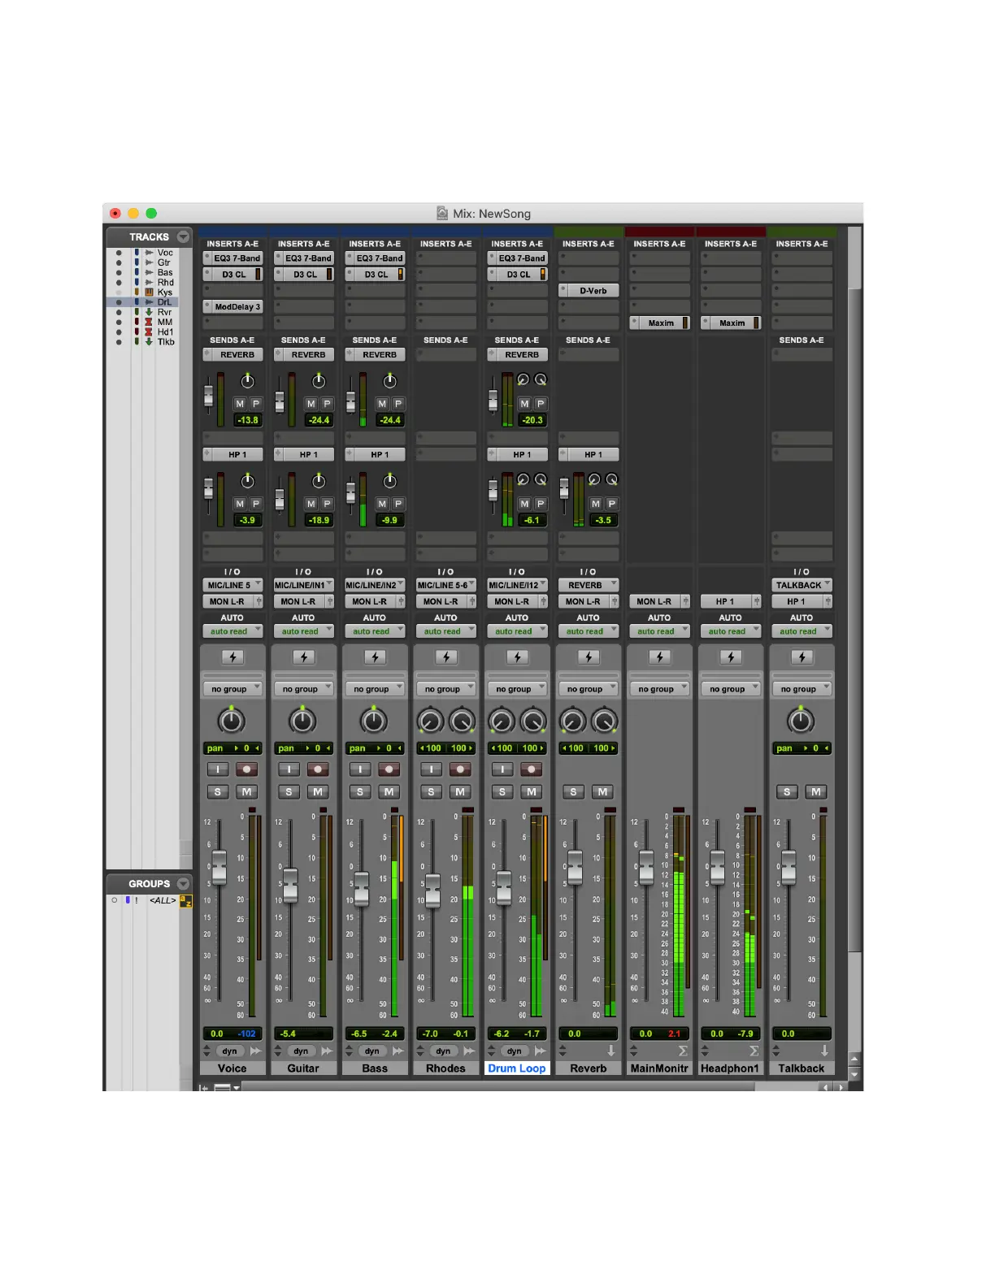
Task: Click Voice REVERB send level fader
Action: [x=208, y=396]
